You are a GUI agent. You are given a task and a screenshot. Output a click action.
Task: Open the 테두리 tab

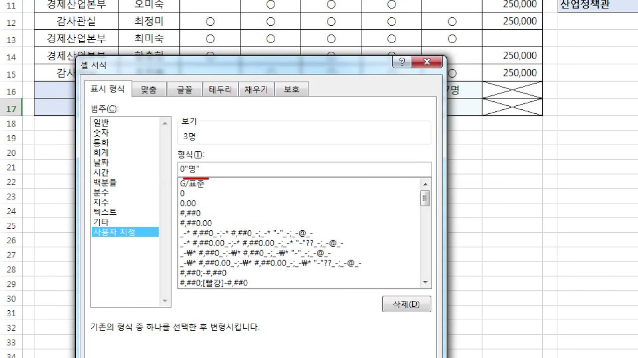220,89
